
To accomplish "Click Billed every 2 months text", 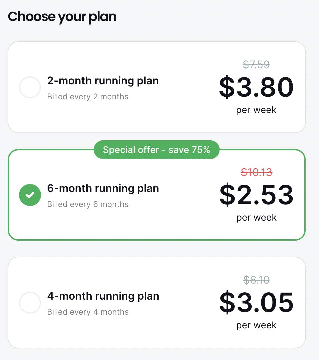I will coord(88,97).
